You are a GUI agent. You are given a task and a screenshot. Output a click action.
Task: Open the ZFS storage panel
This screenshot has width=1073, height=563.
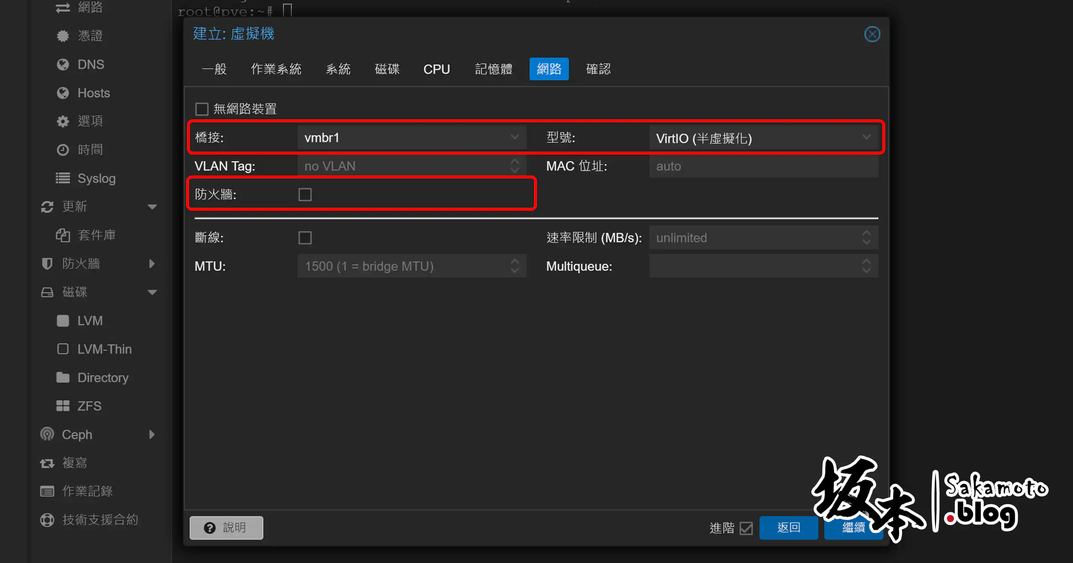point(89,405)
